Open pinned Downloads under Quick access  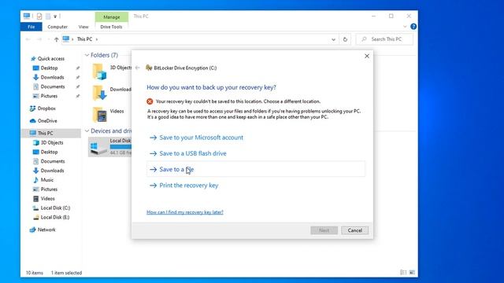coord(52,77)
